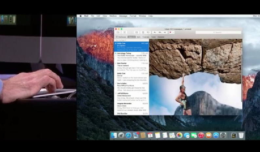Select Angela Ahrendts 'Store Visits' message
The image size is (260, 152).
click(x=132, y=107)
